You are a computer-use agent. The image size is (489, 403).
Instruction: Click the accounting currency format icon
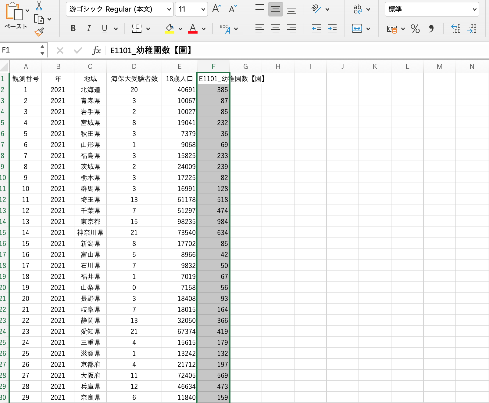click(x=392, y=29)
